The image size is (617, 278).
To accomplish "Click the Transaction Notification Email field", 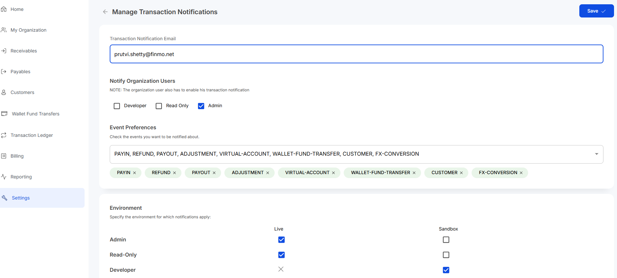I will pyautogui.click(x=356, y=54).
